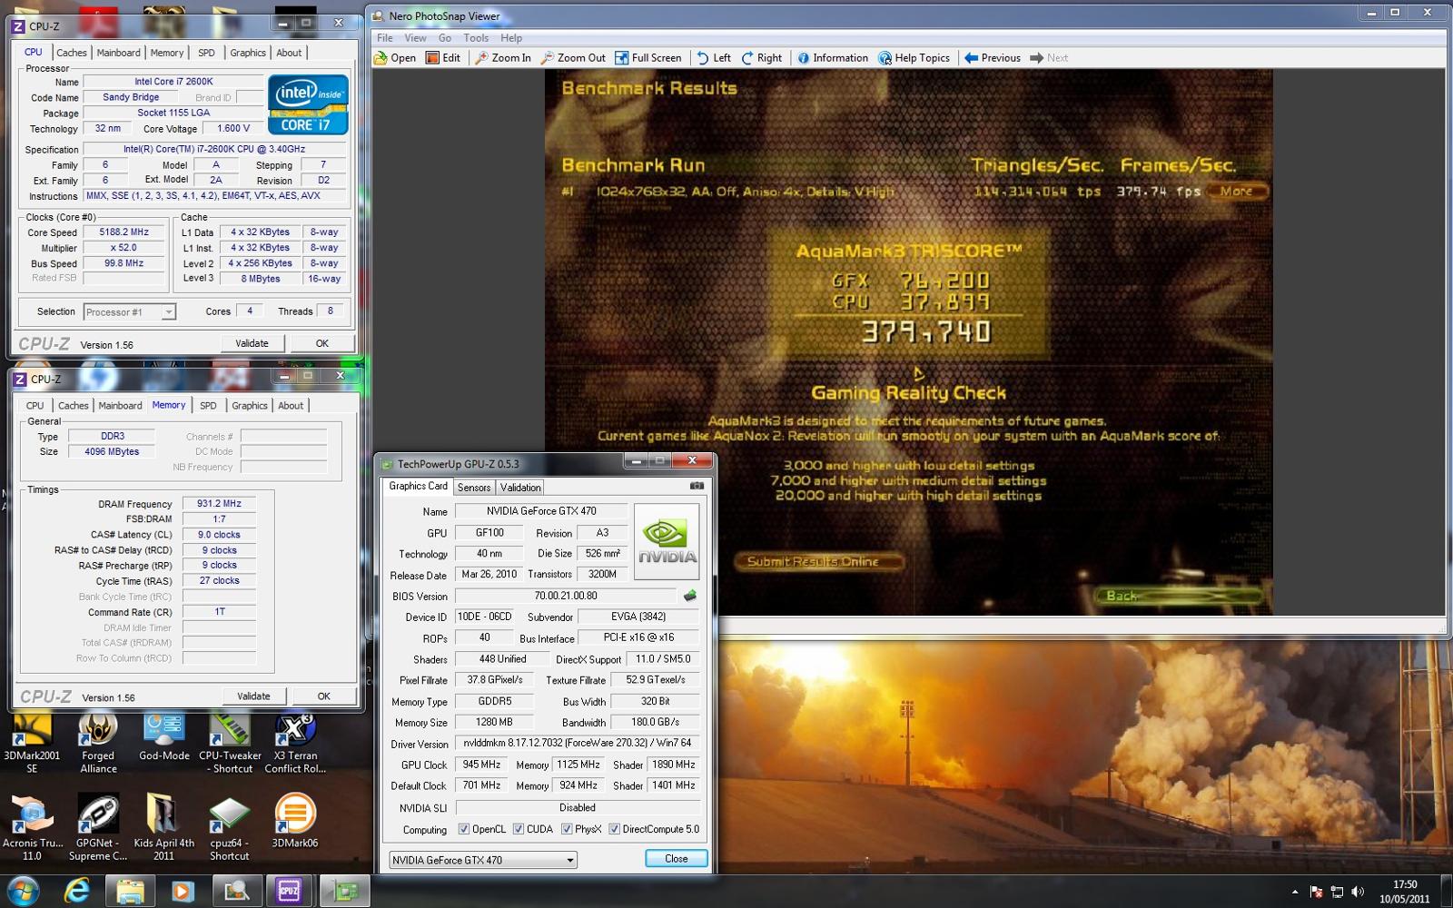This screenshot has height=908, width=1453.
Task: Open cpuz64 shortcut on desktop
Action: [x=229, y=828]
